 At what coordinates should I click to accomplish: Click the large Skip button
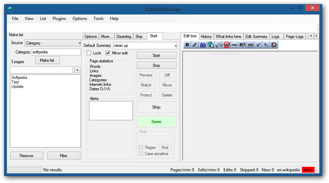(156, 107)
